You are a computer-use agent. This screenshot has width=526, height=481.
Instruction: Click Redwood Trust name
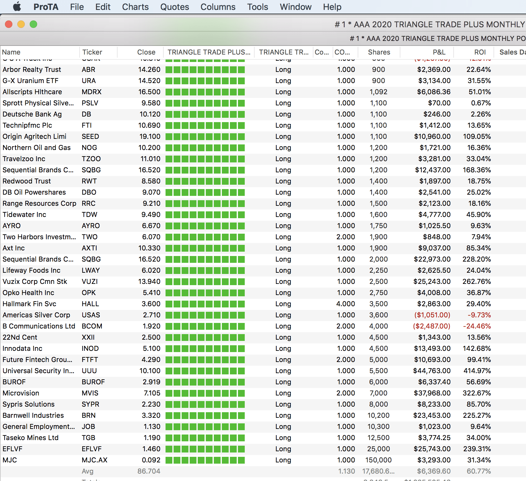click(x=27, y=181)
